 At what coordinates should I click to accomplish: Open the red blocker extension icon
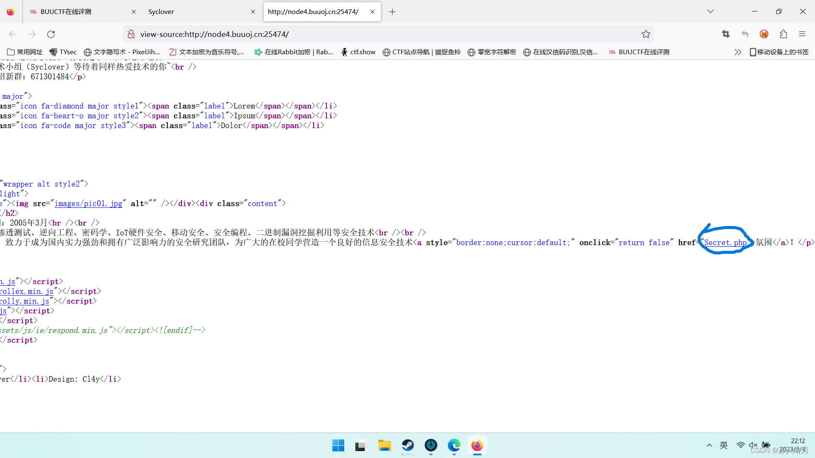coord(764,34)
